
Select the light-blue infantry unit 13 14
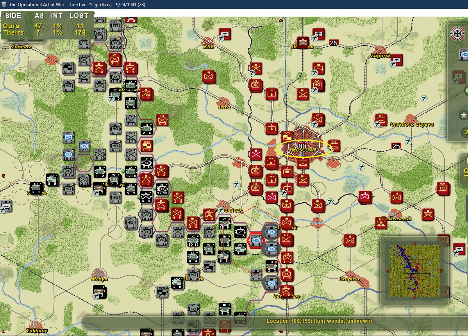(69, 155)
